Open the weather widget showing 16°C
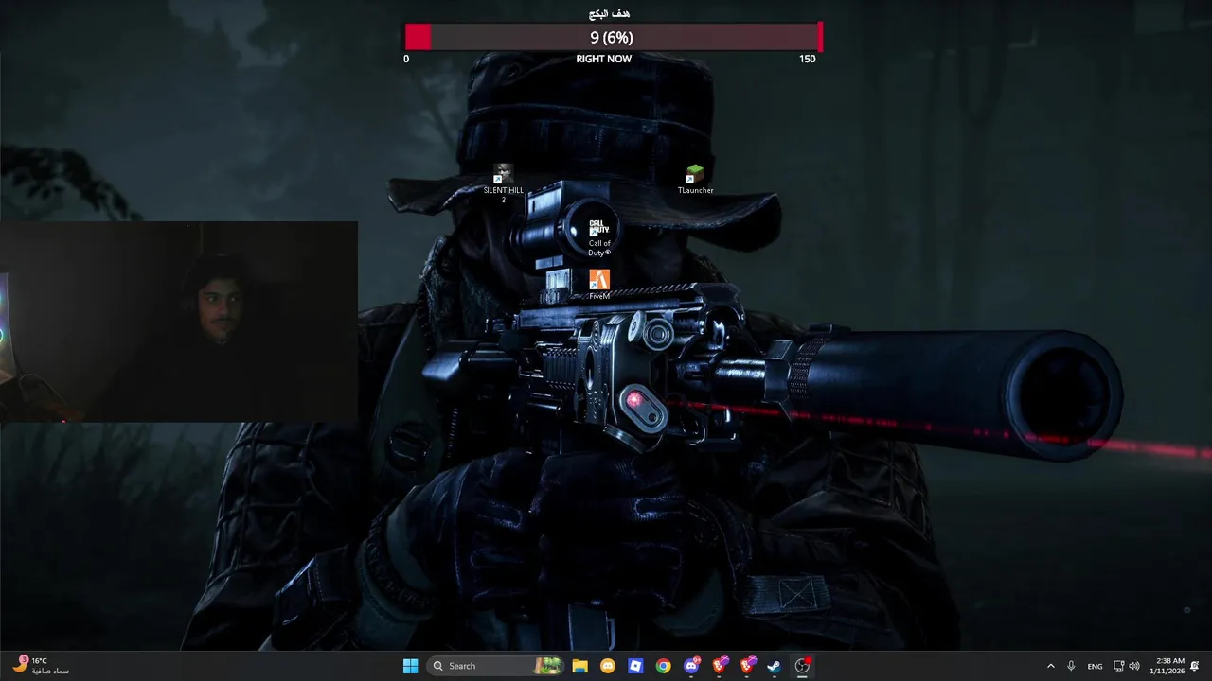 pos(41,666)
